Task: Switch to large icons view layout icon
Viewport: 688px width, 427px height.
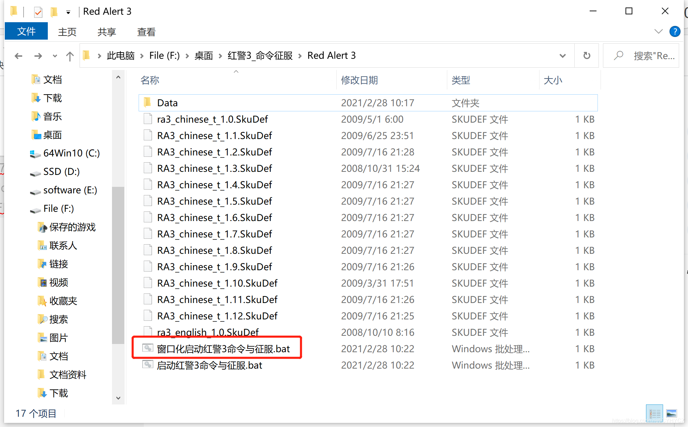Action: tap(672, 414)
